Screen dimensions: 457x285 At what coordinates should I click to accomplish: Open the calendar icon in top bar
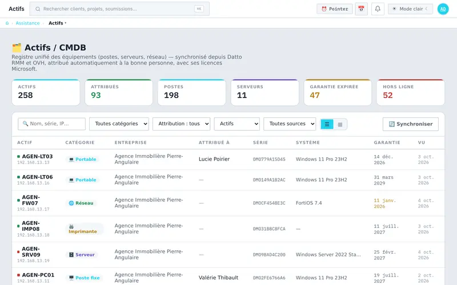pyautogui.click(x=361, y=9)
